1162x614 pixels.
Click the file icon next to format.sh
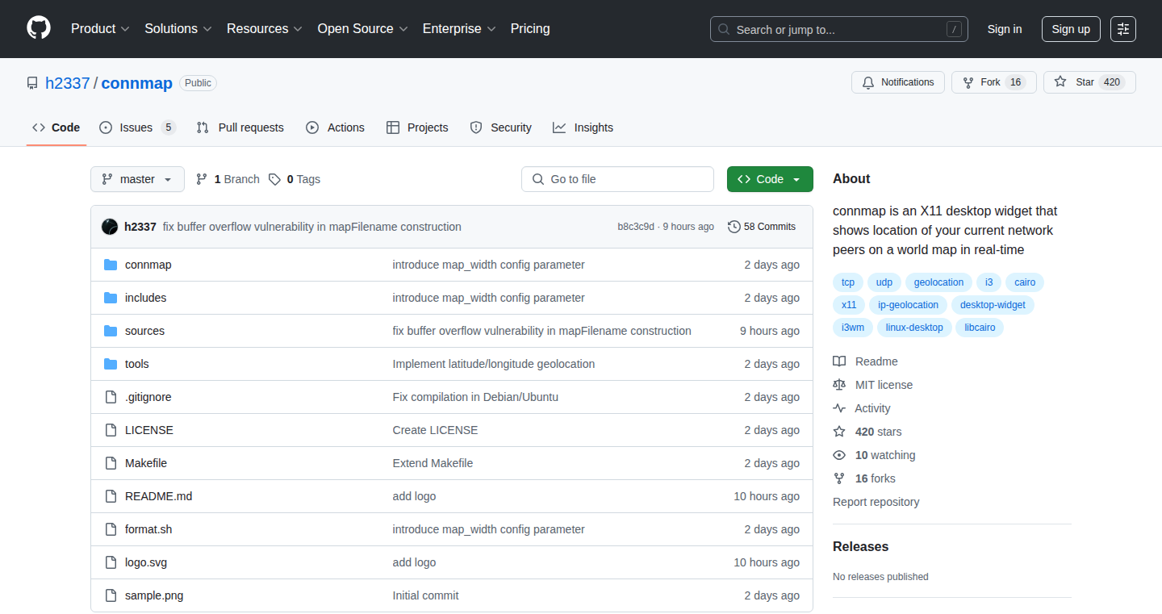pyautogui.click(x=111, y=529)
